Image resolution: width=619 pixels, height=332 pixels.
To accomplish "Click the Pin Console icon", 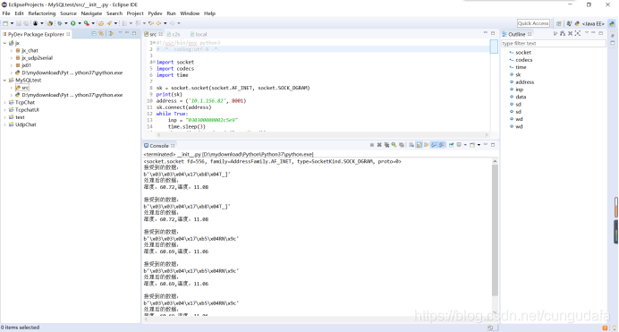I will (x=451, y=145).
